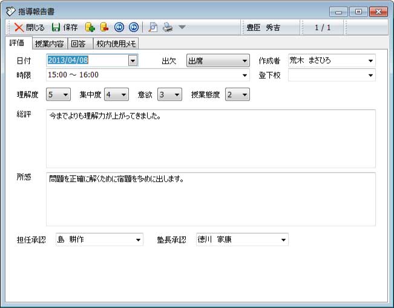394x308 pixels.
Task: Maximize the 指導報告書 window
Action: click(358, 12)
